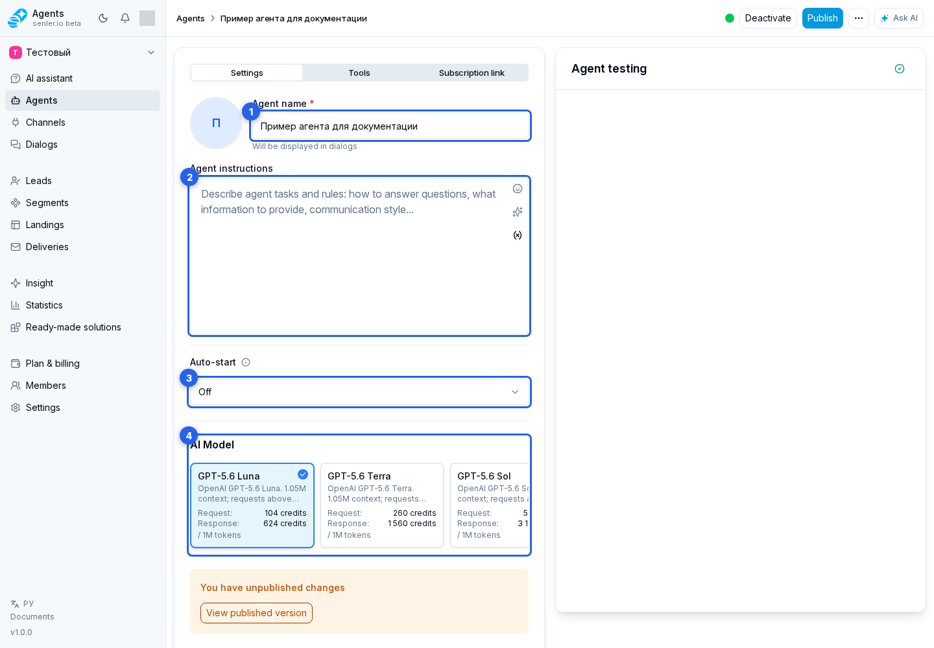The height and width of the screenshot is (648, 934).
Task: Open Dialogs in sidebar
Action: click(82, 145)
